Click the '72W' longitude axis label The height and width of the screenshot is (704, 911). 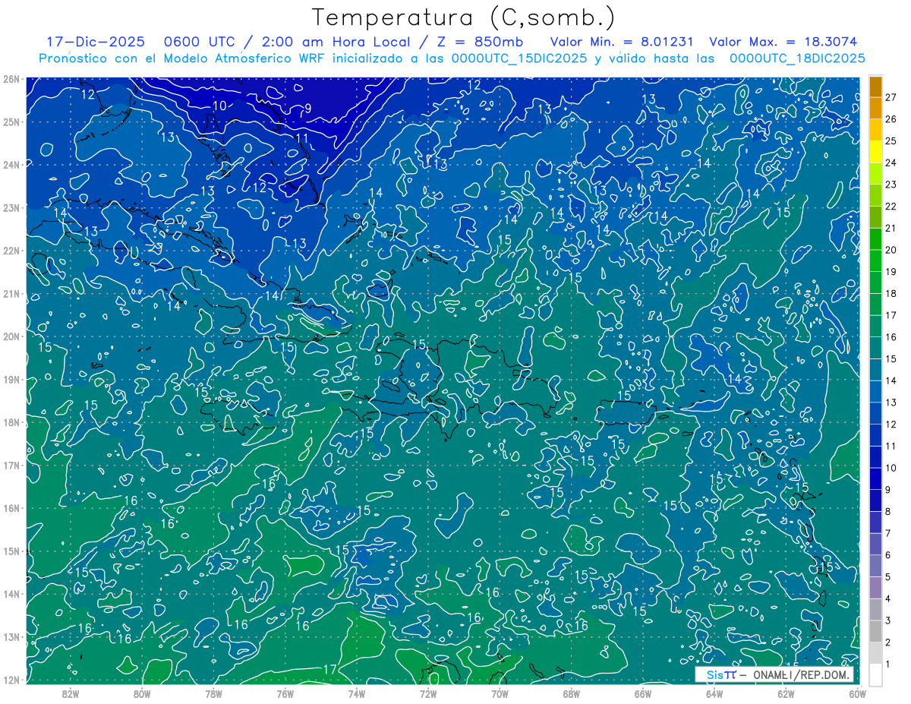pos(428,693)
